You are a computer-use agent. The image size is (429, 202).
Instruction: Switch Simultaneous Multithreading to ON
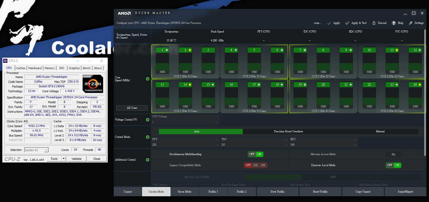[259, 154]
